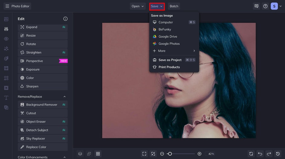The image size is (285, 159).
Task: Open the Frames sidebar icon
Action: [6, 68]
